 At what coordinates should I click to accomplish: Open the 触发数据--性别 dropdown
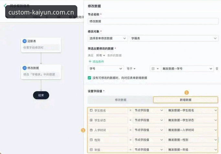[192, 140]
